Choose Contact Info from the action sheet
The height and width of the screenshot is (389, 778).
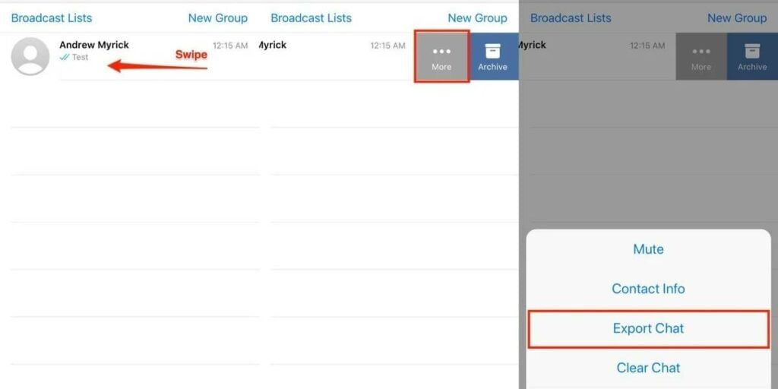[x=649, y=289]
